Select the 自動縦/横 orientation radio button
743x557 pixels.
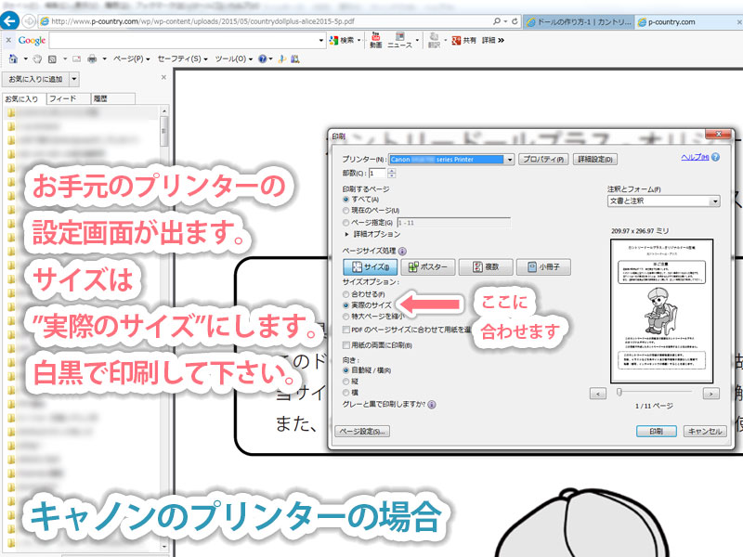point(345,370)
